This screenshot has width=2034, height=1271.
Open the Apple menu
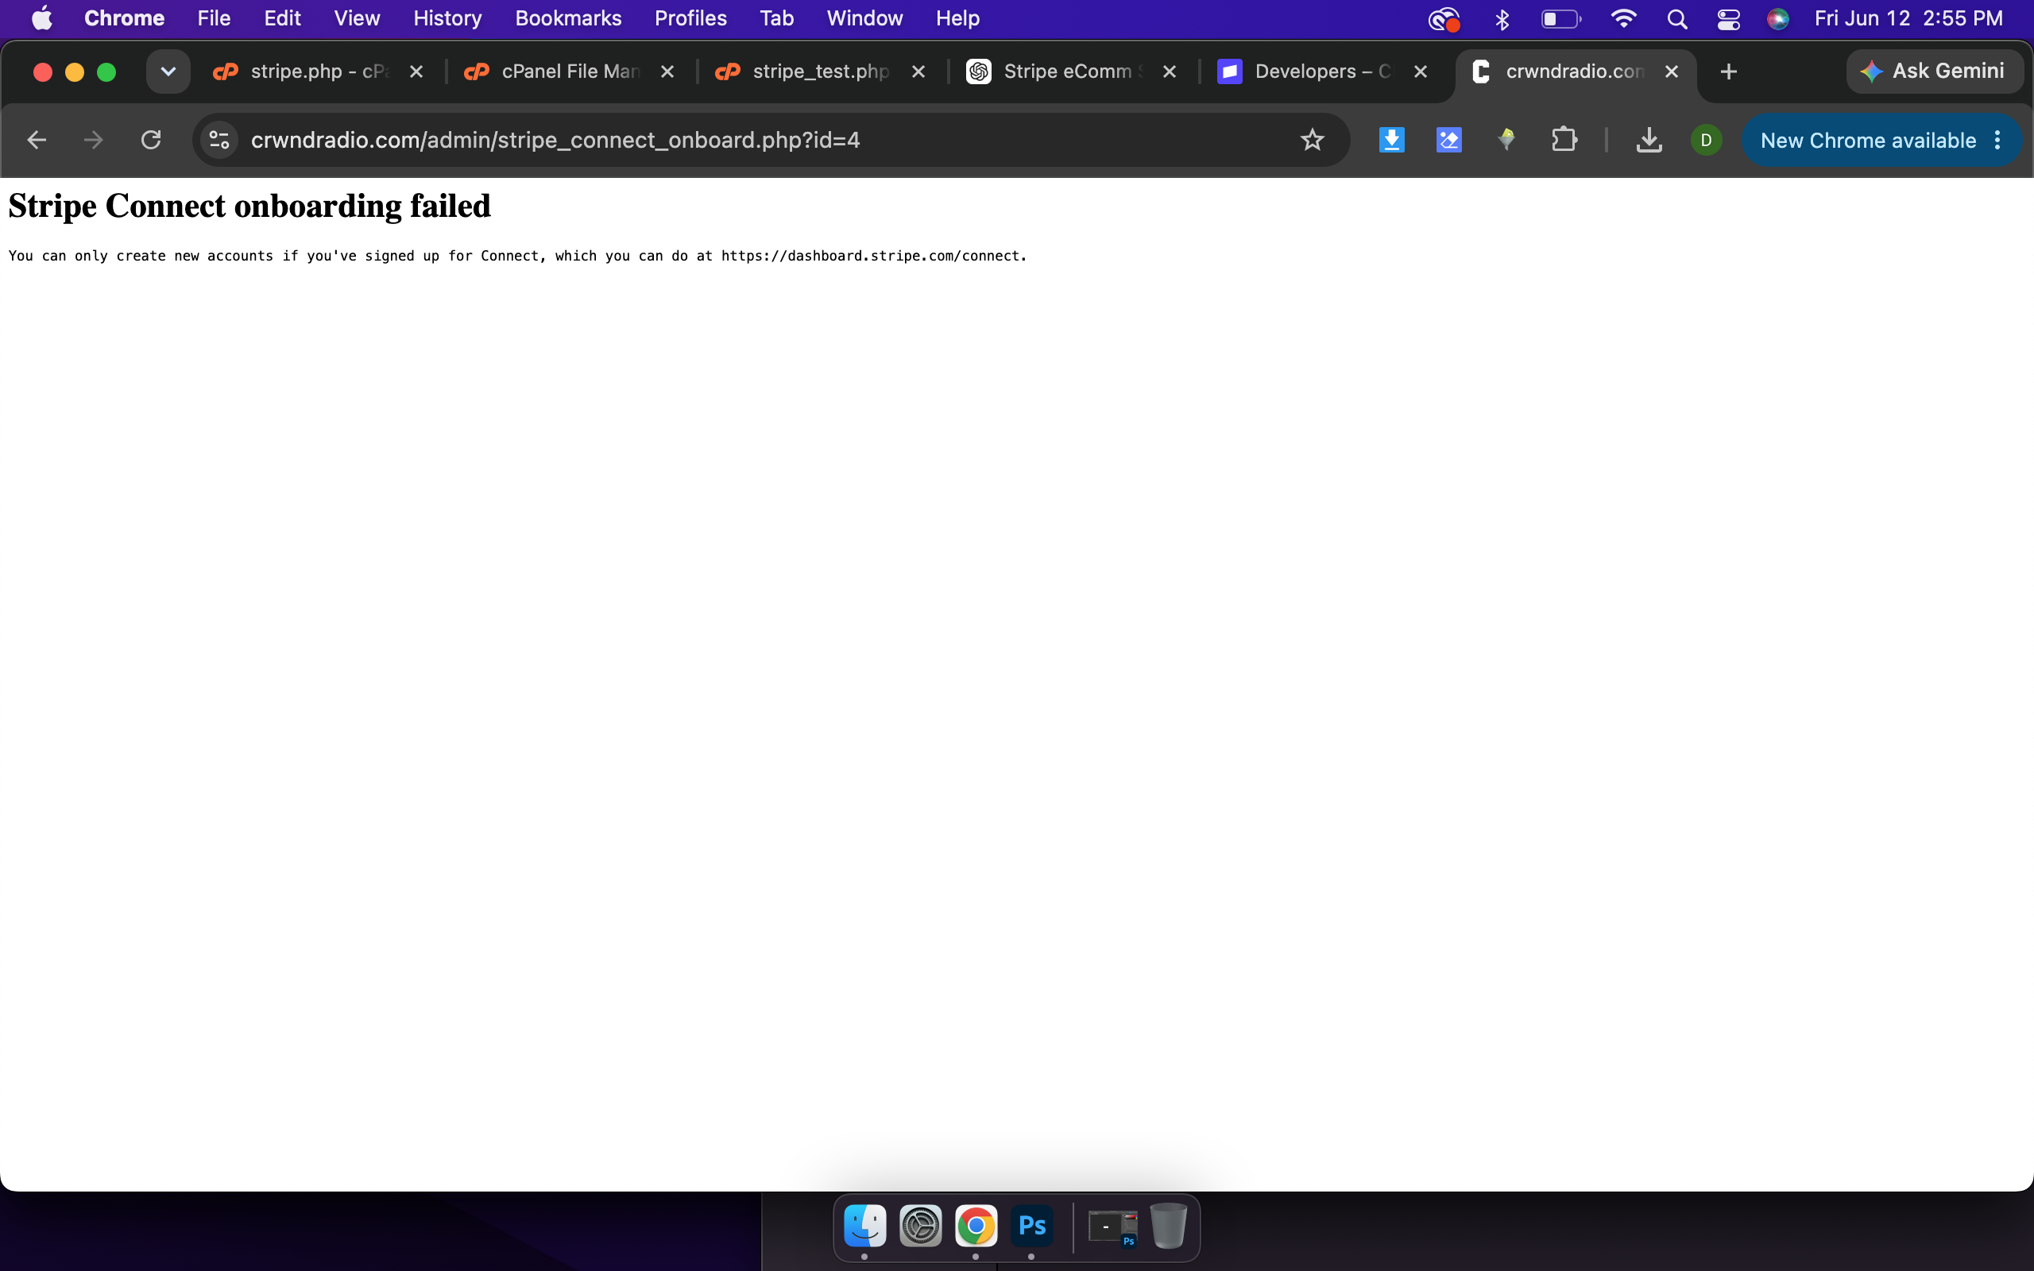pos(42,18)
